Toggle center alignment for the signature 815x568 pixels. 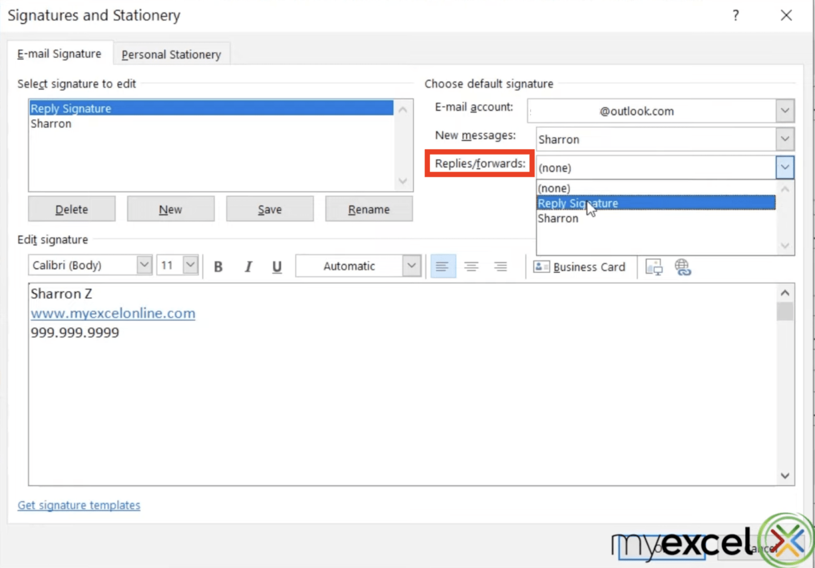click(472, 266)
